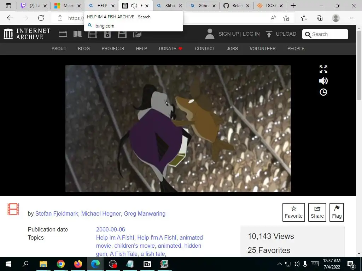This screenshot has height=271, width=362.
Task: Enter fullscreen with the expand arrows icon
Action: (x=323, y=69)
